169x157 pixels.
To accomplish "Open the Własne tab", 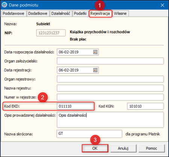I will tap(120, 13).
